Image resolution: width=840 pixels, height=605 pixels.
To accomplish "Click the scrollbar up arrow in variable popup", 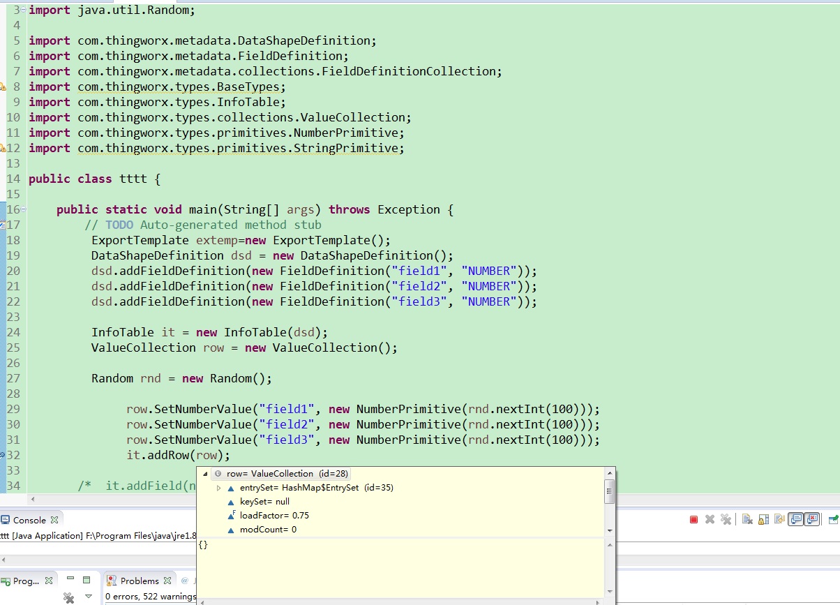I will pos(610,473).
